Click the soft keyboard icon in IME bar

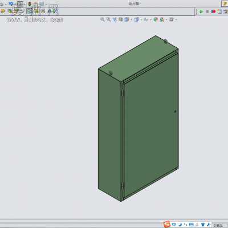tap(192, 225)
